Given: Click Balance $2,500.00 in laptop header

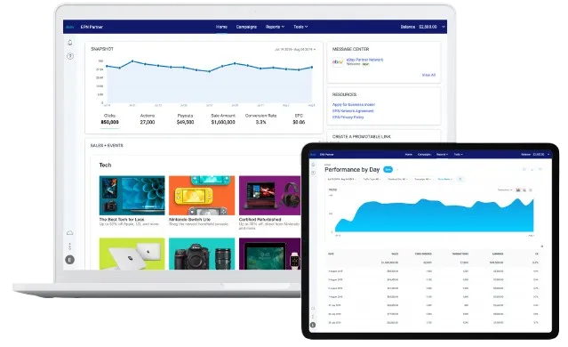Looking at the screenshot, I should pyautogui.click(x=419, y=27).
